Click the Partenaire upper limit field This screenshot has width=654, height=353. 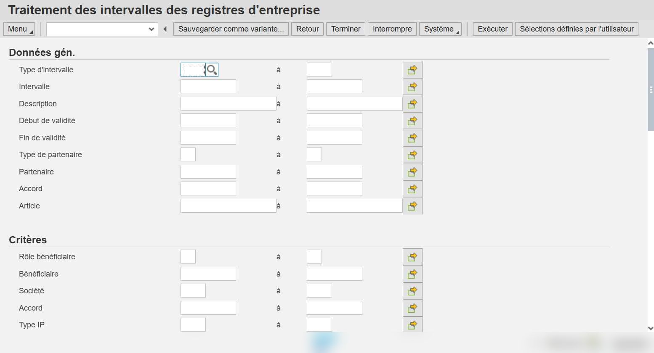click(x=335, y=172)
